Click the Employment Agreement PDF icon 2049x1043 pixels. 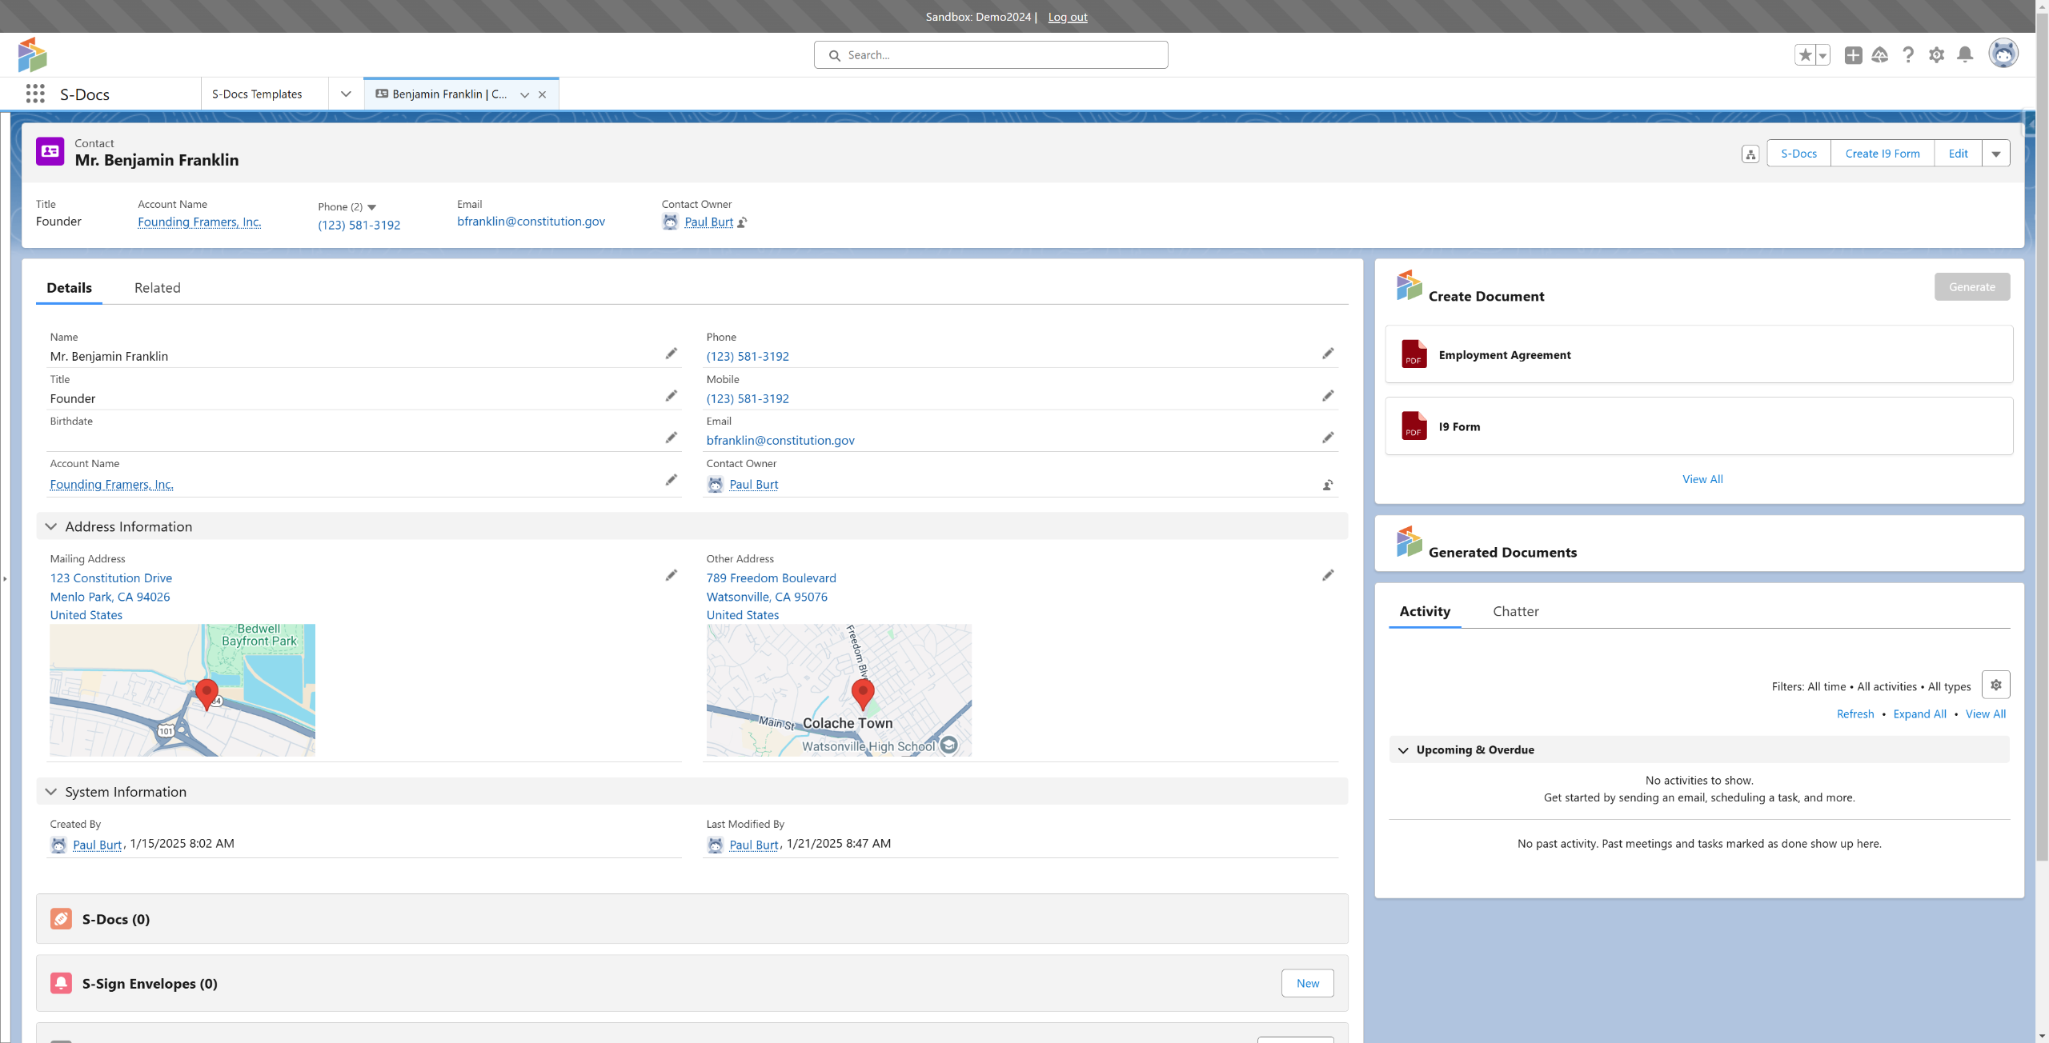pos(1413,354)
